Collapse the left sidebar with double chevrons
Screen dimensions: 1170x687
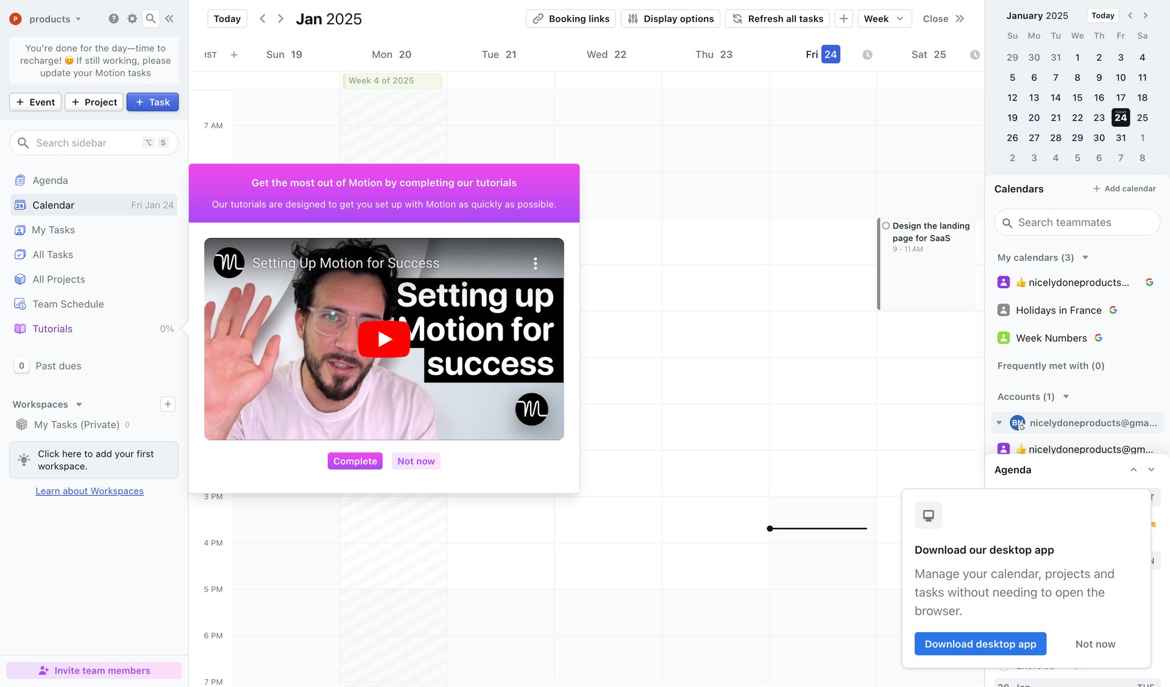[169, 18]
